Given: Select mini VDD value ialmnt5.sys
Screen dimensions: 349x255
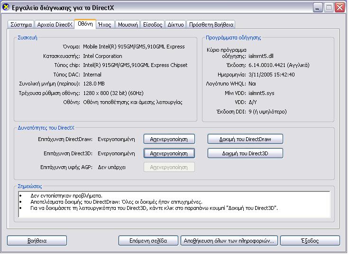Looking at the screenshot, I should coord(261,93).
